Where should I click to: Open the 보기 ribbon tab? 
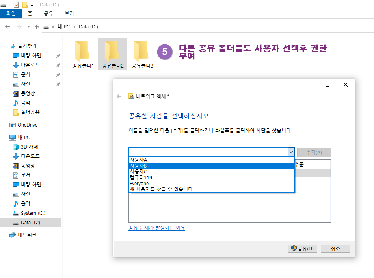point(69,14)
